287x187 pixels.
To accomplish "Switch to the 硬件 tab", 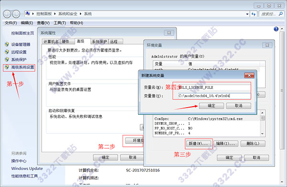I will (67, 42).
